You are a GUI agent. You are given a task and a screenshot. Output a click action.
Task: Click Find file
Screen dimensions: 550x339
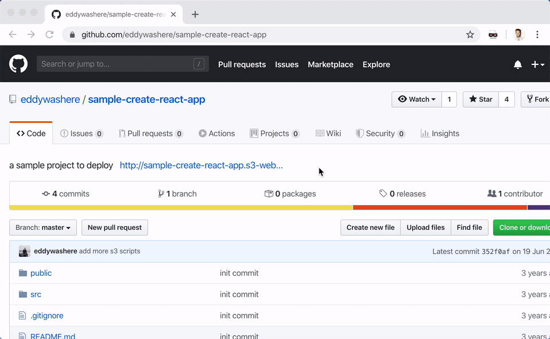click(x=469, y=228)
